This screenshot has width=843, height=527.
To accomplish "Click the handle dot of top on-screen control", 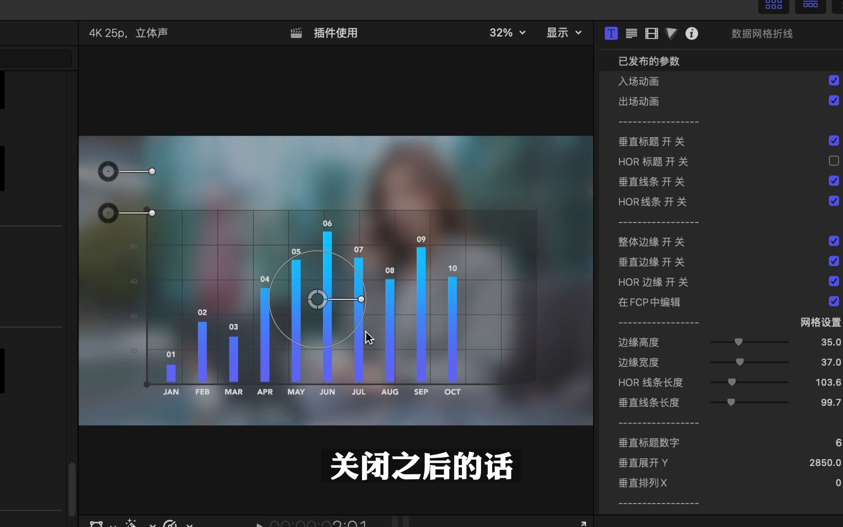I will (152, 171).
